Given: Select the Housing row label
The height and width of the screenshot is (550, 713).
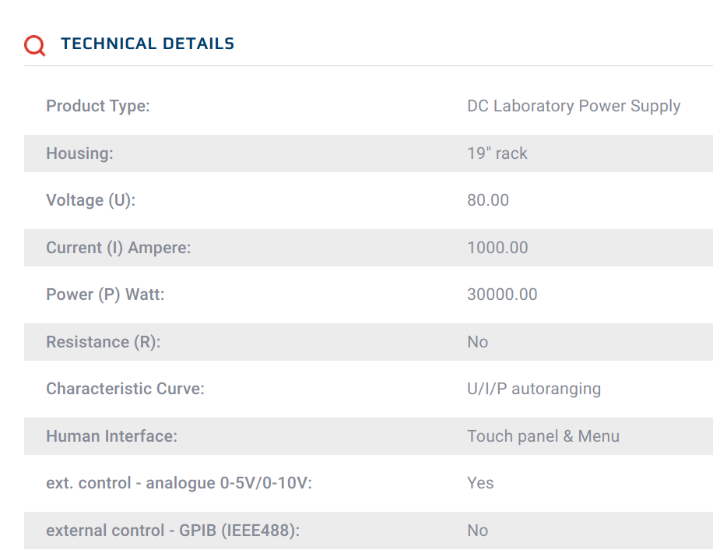Looking at the screenshot, I should pos(79,153).
